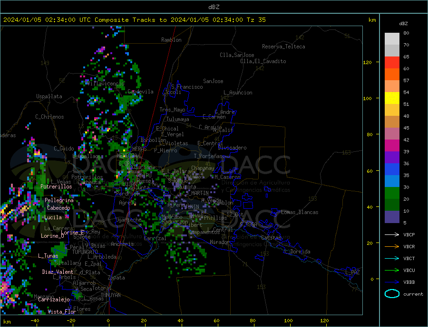Click the Diaz_Valent map label

point(58,272)
